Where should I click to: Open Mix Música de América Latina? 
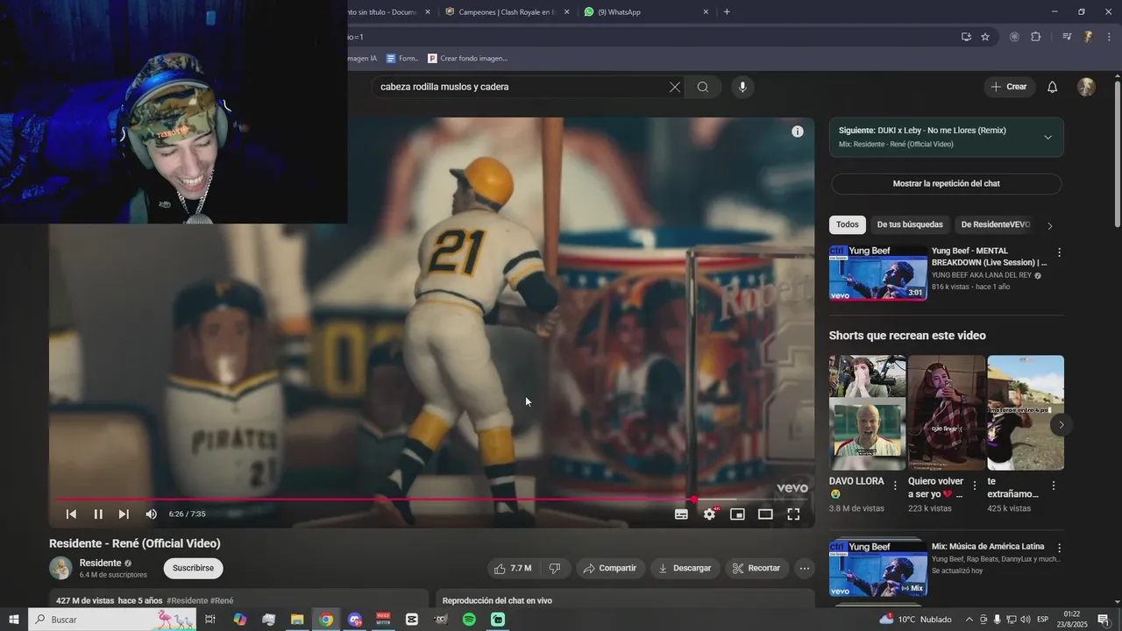(877, 570)
